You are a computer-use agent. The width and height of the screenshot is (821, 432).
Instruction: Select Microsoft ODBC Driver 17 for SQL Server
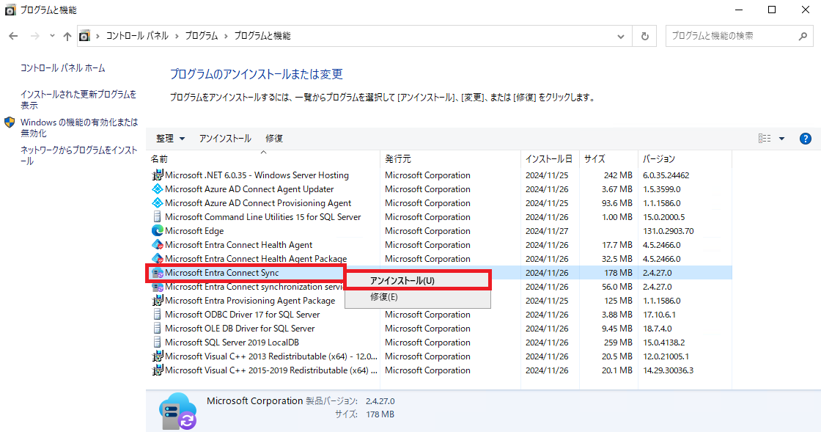point(243,315)
